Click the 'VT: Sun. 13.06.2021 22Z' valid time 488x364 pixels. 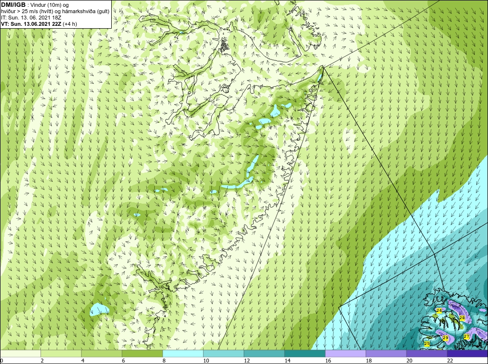click(31, 24)
